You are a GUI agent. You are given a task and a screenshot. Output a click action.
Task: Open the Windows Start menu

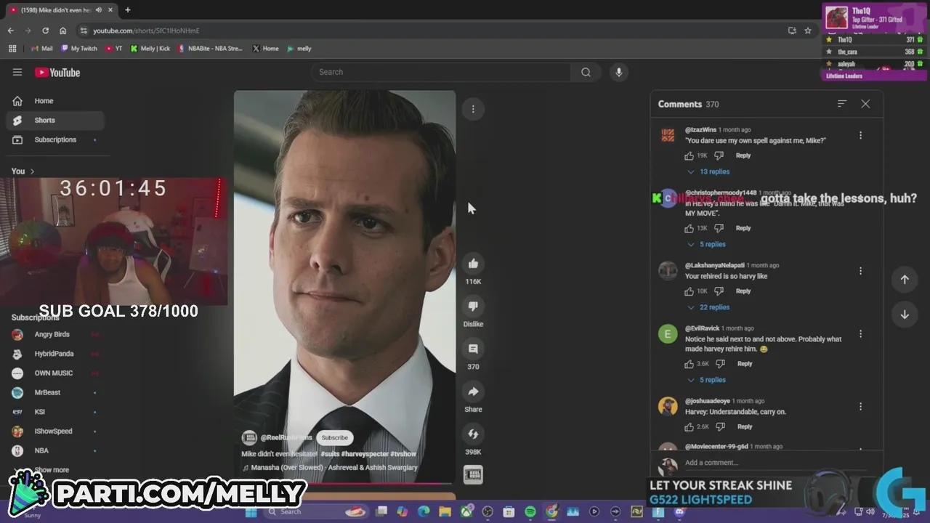tap(251, 512)
